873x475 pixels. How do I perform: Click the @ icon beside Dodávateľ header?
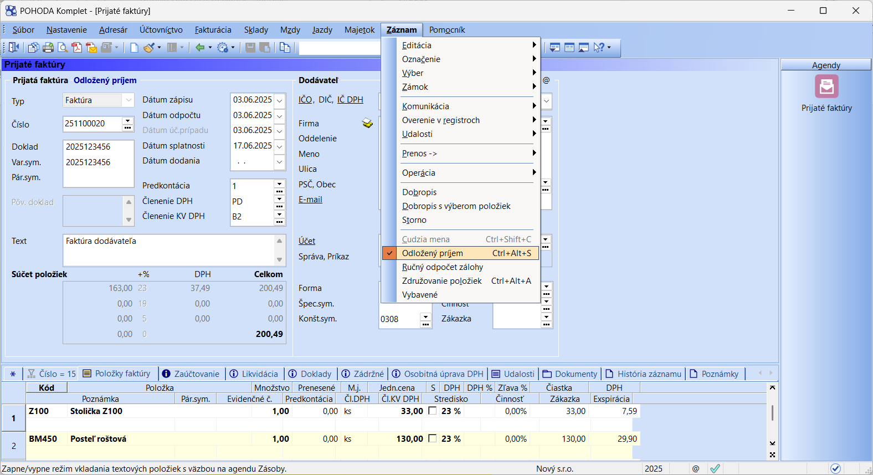pyautogui.click(x=546, y=80)
